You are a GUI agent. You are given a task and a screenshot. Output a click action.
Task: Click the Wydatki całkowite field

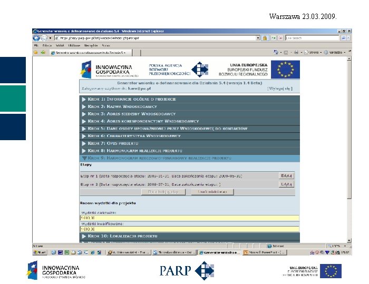pos(189,218)
